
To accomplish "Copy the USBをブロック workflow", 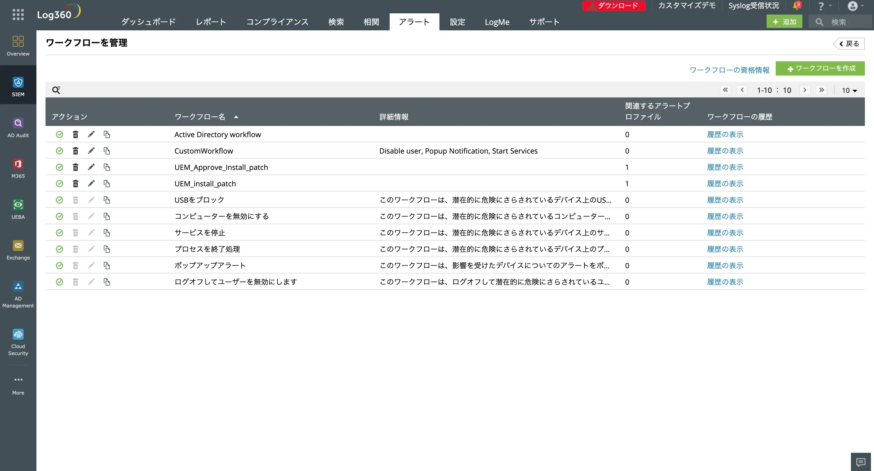I will tap(107, 200).
